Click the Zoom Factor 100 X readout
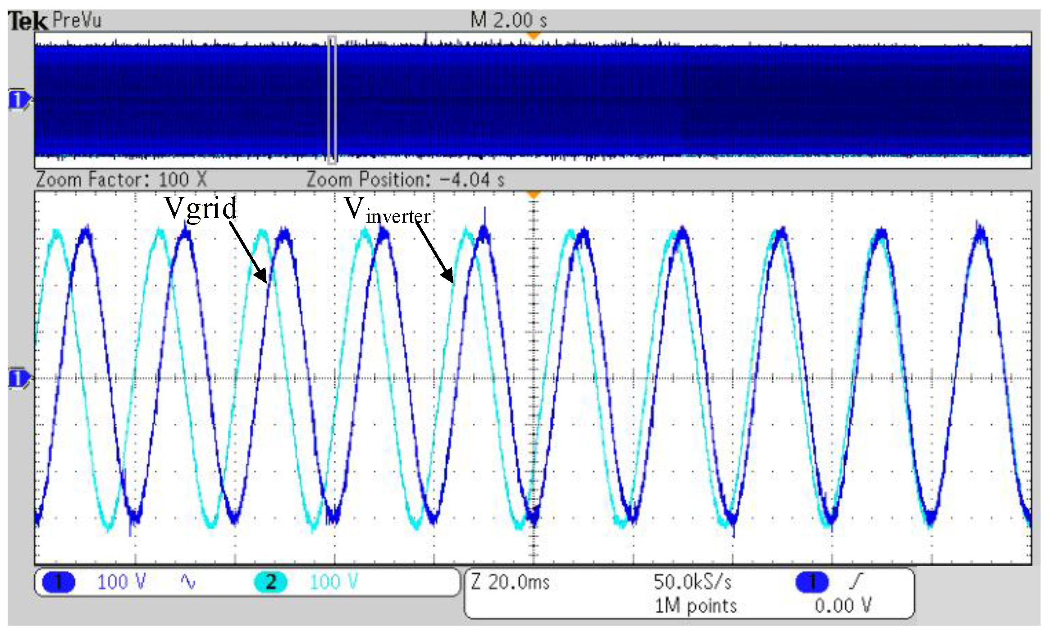This screenshot has width=1050, height=636. [x=121, y=179]
